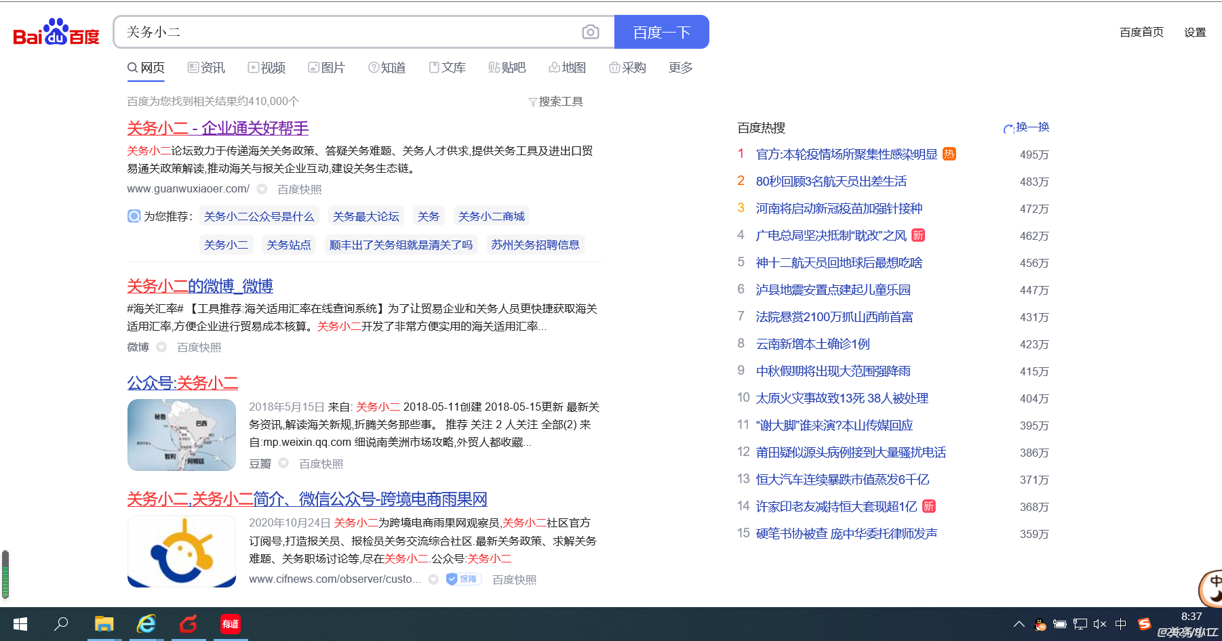
Task: Open hot search 80秒回顾3名航天员出差生活
Action: [x=831, y=182]
